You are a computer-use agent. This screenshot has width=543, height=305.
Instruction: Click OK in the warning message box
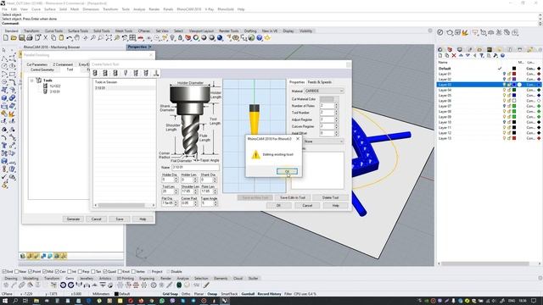[287, 171]
